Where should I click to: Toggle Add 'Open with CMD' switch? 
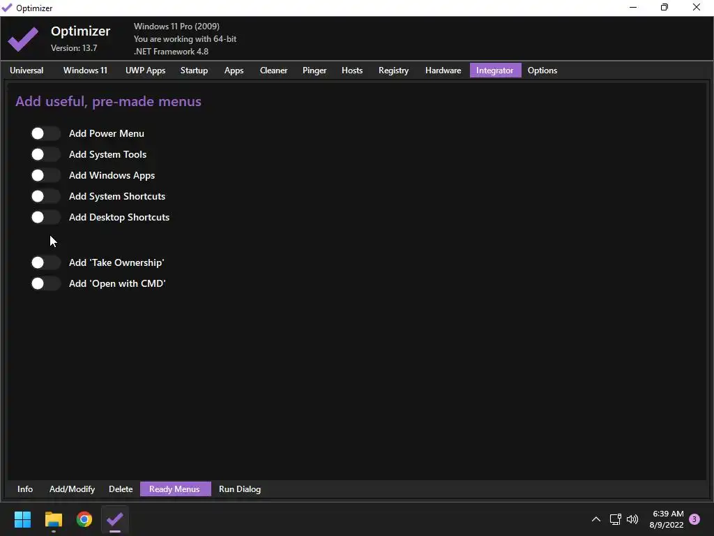coord(45,283)
